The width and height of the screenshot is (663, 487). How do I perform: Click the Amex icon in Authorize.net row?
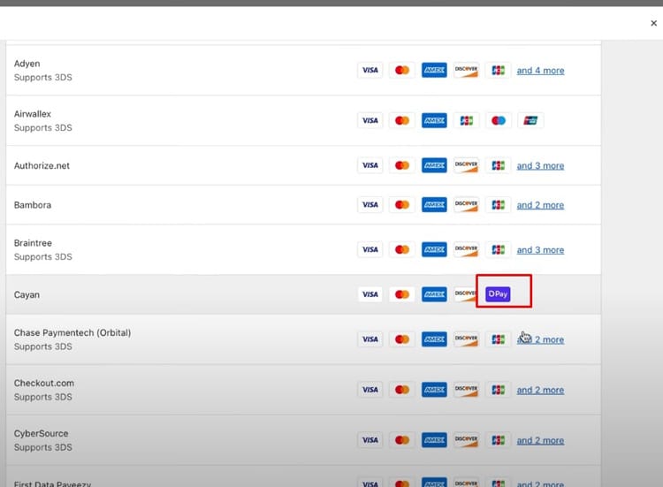[x=434, y=165]
